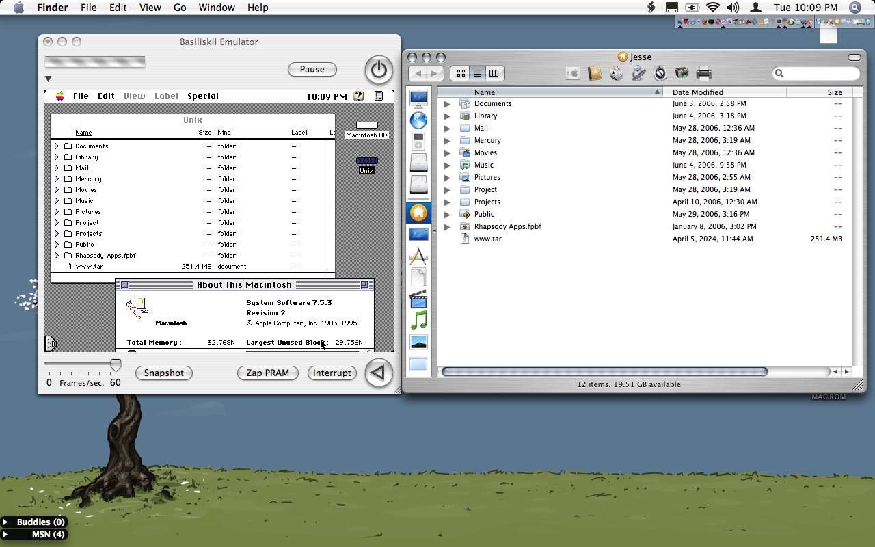Open the emulated Mac's rainbow Apple menu
This screenshot has width=875, height=547.
60,96
